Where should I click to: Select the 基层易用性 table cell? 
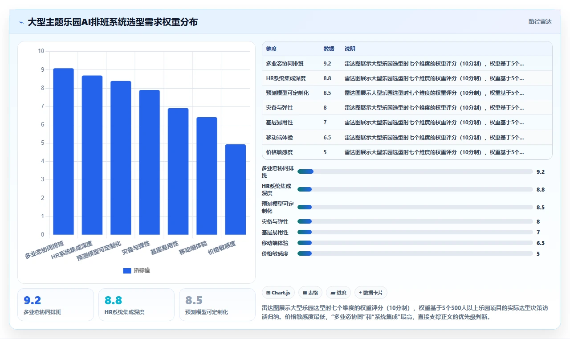coord(279,123)
